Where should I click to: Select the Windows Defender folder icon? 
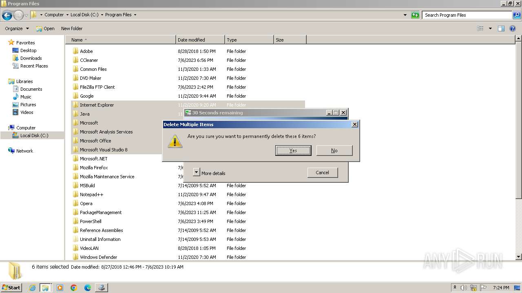point(75,257)
